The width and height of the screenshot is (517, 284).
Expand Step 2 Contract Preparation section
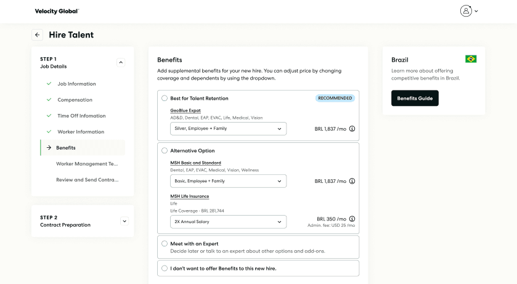(x=124, y=221)
